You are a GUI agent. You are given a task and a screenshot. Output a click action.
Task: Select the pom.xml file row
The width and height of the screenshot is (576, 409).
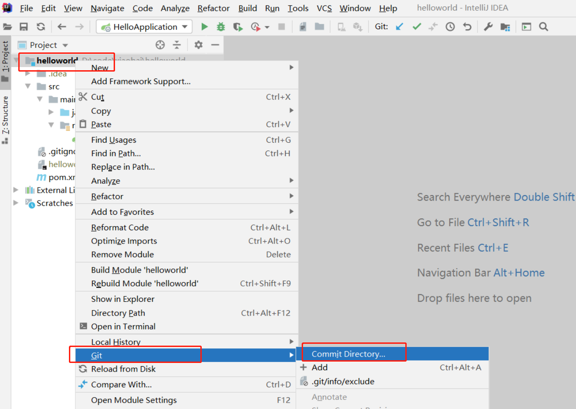coord(56,177)
